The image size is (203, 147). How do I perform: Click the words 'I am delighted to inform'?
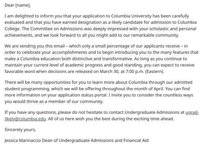click(29, 16)
